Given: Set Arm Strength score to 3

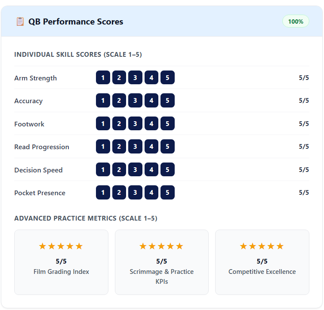Looking at the screenshot, I should pos(135,78).
